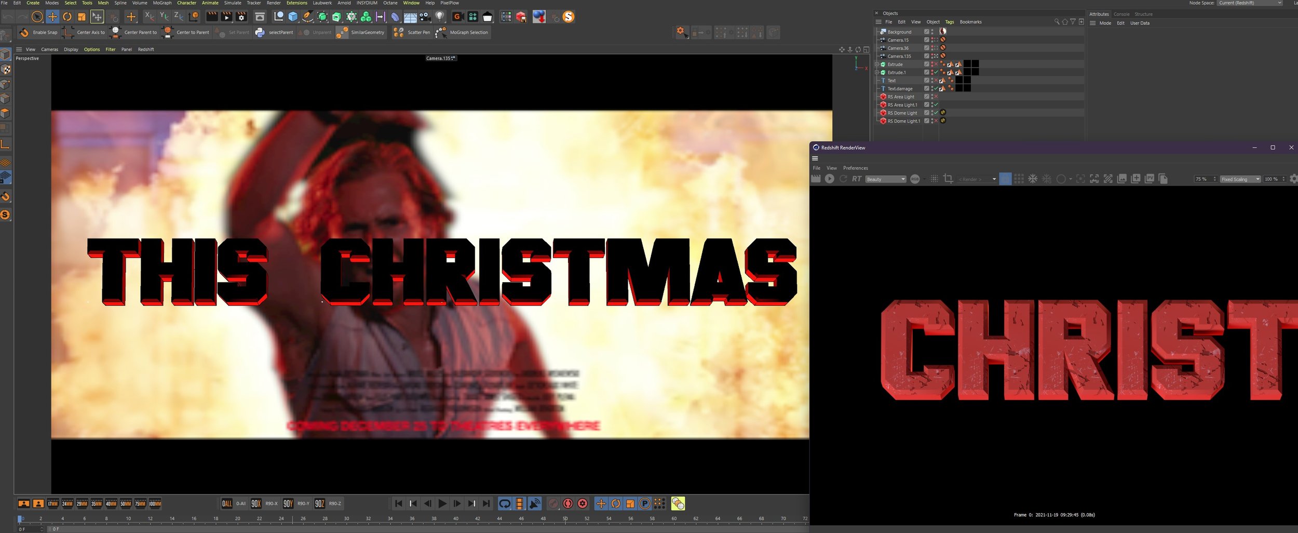Select the Move tool
Screen dimensions: 1298x533
tap(52, 17)
